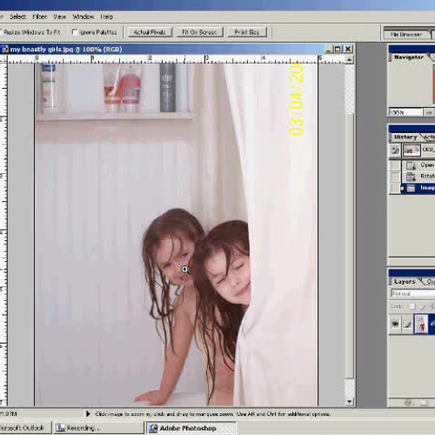Select the highlighted Image history state
Image resolution: width=435 pixels, height=435 pixels.
click(418, 188)
